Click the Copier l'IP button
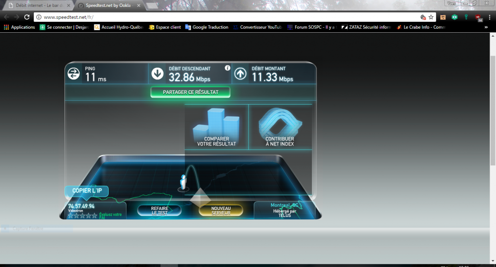Viewport: 496px width, 267px height. (x=87, y=191)
